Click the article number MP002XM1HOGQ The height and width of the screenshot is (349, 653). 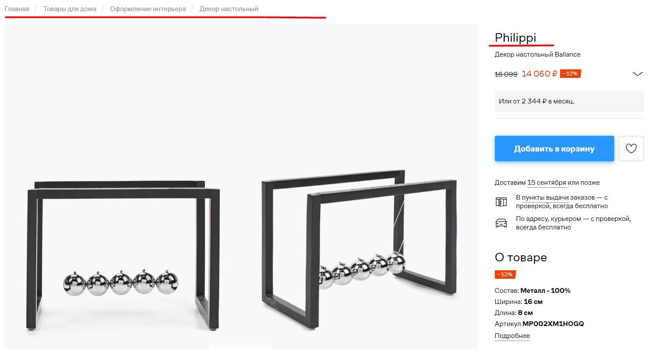click(x=553, y=324)
